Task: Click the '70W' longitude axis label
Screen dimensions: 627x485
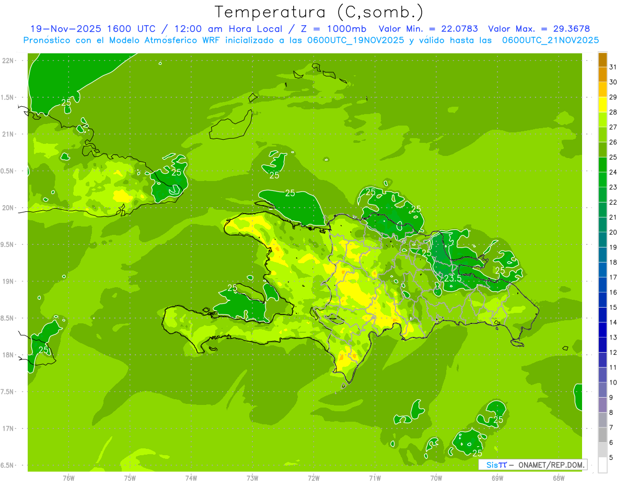Action: [436, 478]
